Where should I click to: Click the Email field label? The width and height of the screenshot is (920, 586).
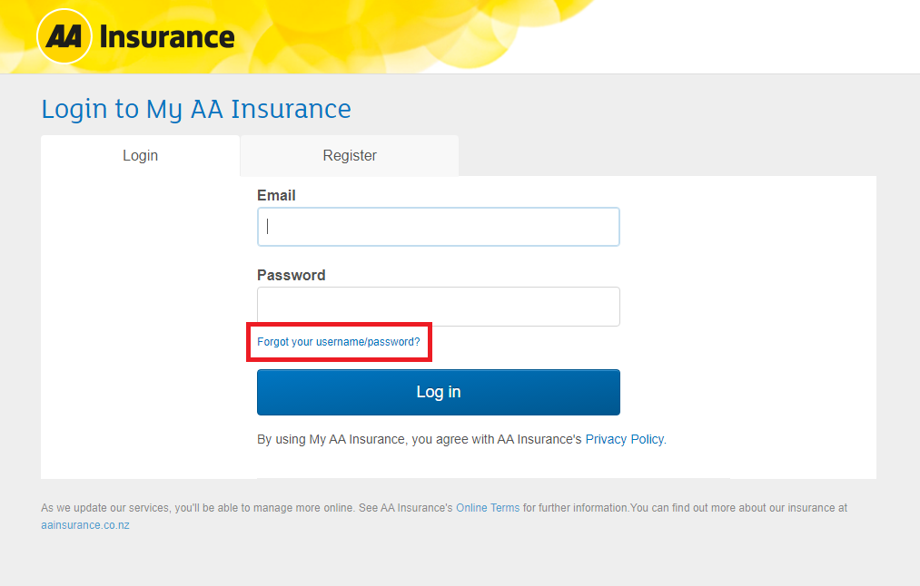(x=276, y=195)
